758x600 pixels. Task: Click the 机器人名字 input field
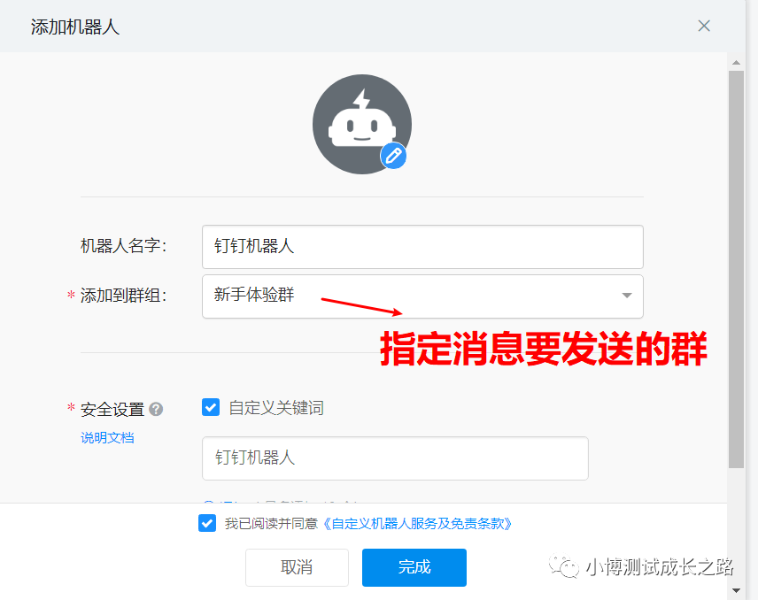pyautogui.click(x=422, y=247)
